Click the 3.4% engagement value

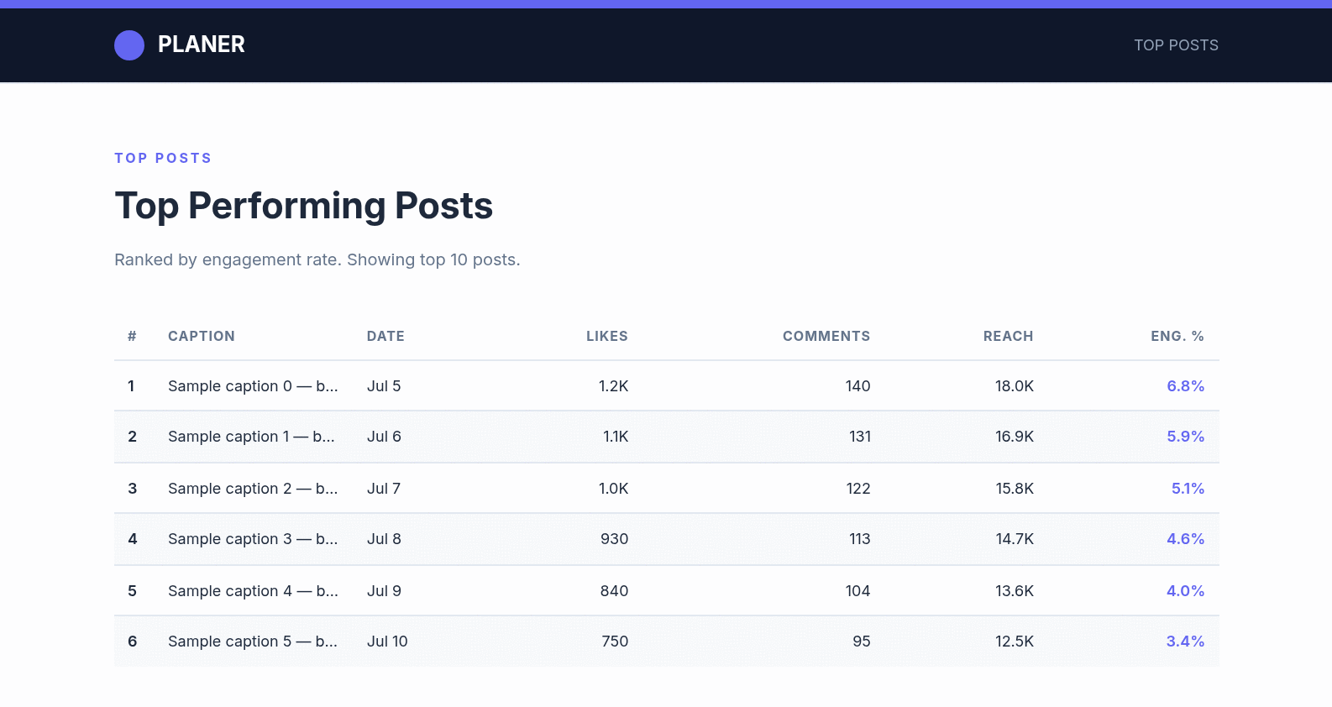pyautogui.click(x=1185, y=642)
